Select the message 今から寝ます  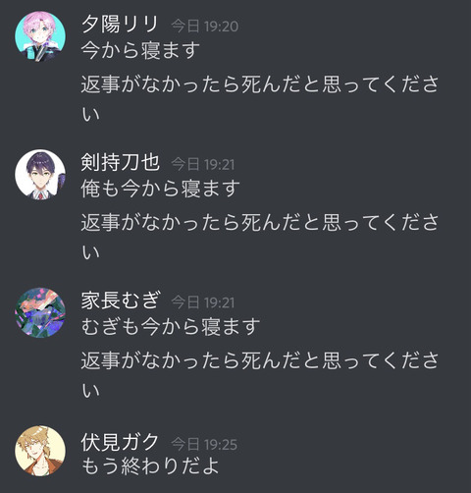click(140, 51)
